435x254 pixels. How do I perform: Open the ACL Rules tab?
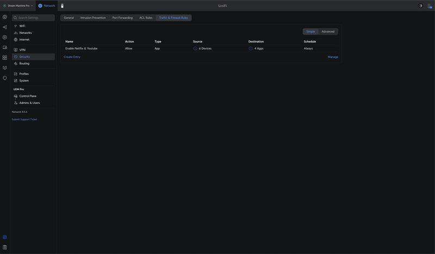coord(146,18)
